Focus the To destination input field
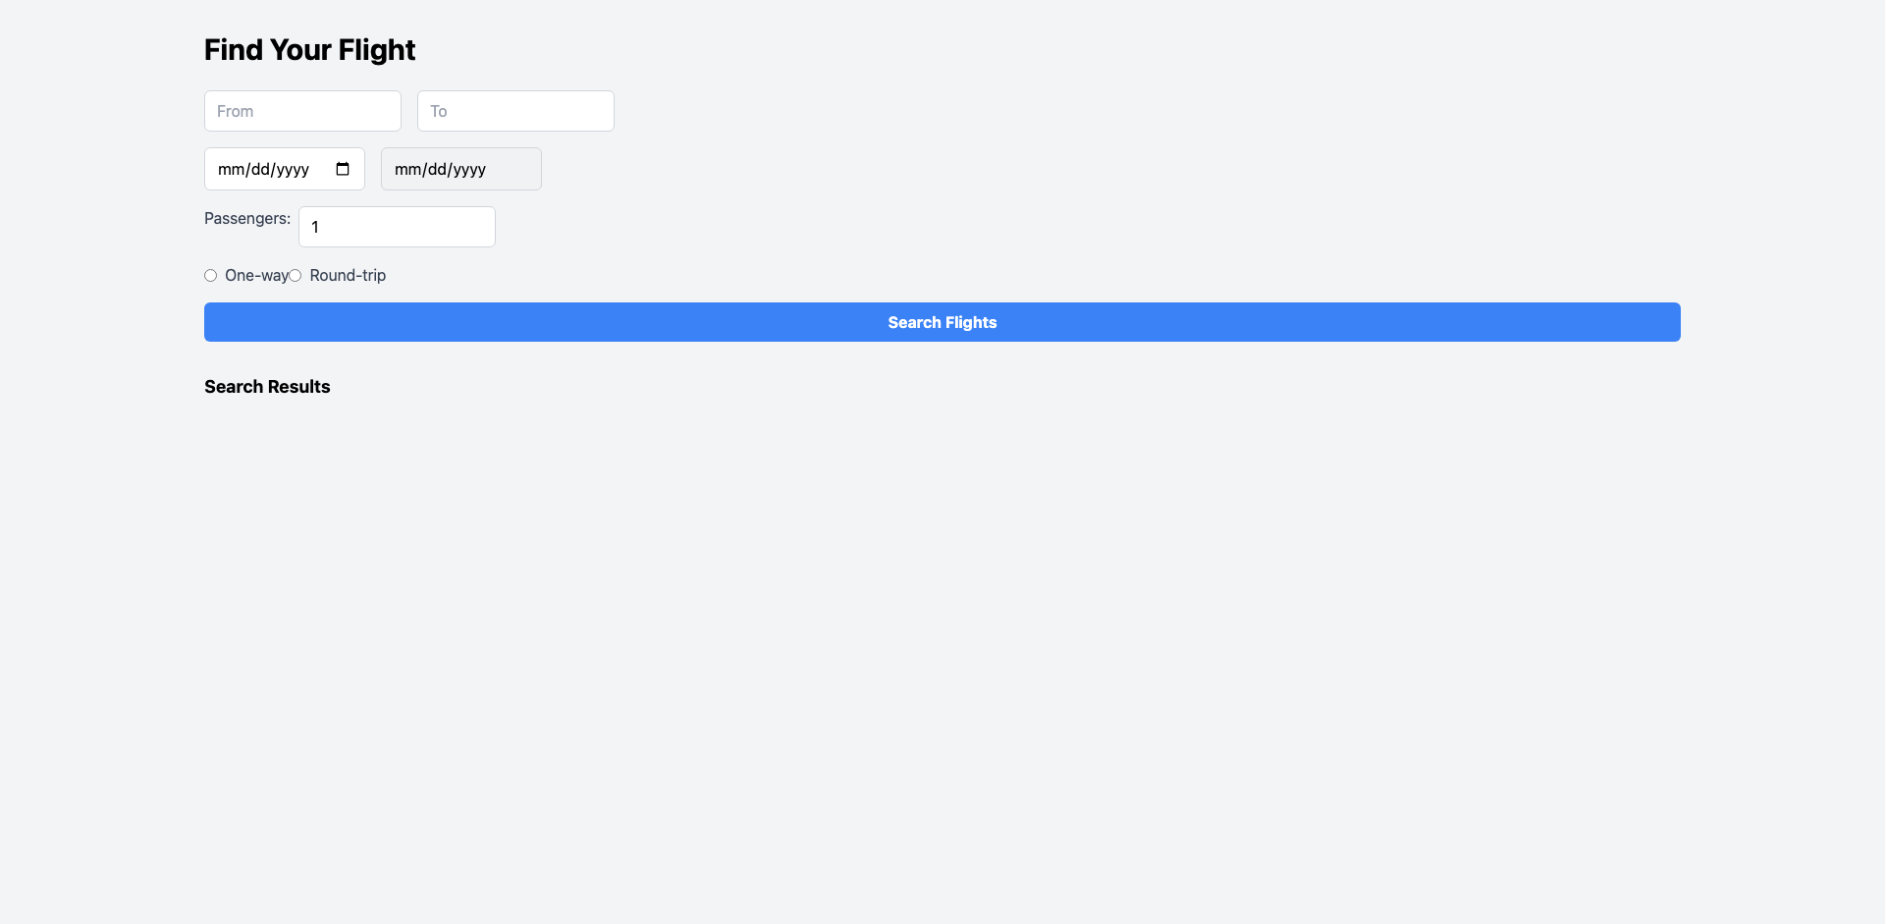The image size is (1885, 924). [x=515, y=111]
